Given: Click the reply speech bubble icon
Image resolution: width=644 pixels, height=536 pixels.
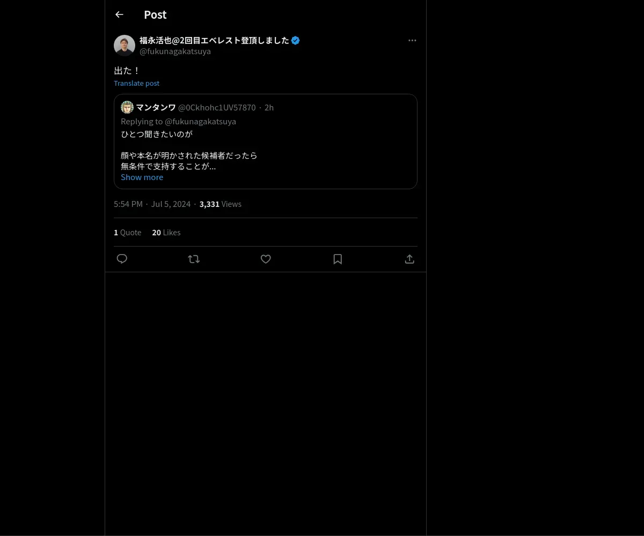Looking at the screenshot, I should click(122, 259).
